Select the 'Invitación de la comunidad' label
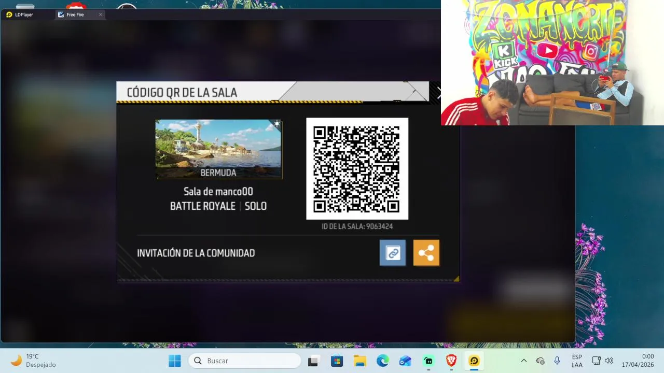This screenshot has width=664, height=373. click(x=196, y=253)
